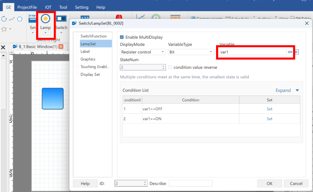Select the var1==ON condition cell
This screenshot has height=192, width=313.
(x=191, y=119)
